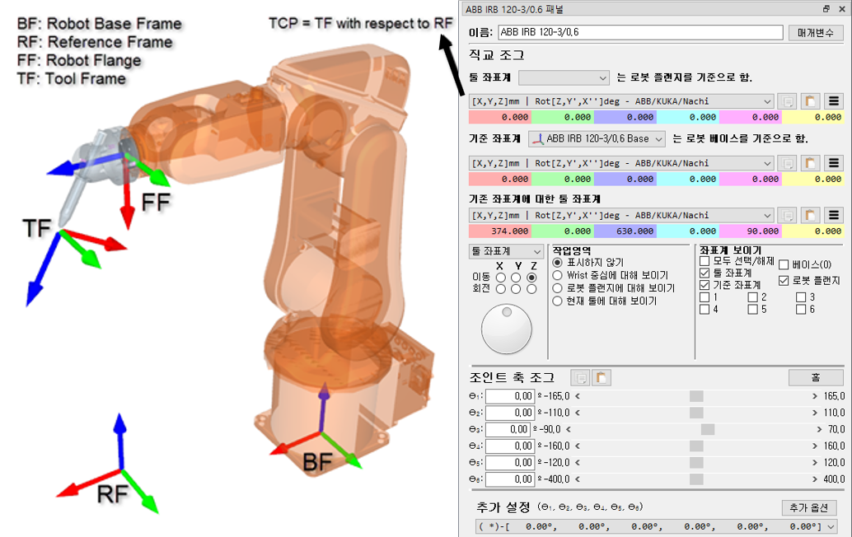Click the θ2 joint value field
The height and width of the screenshot is (537, 852).
pyautogui.click(x=510, y=413)
